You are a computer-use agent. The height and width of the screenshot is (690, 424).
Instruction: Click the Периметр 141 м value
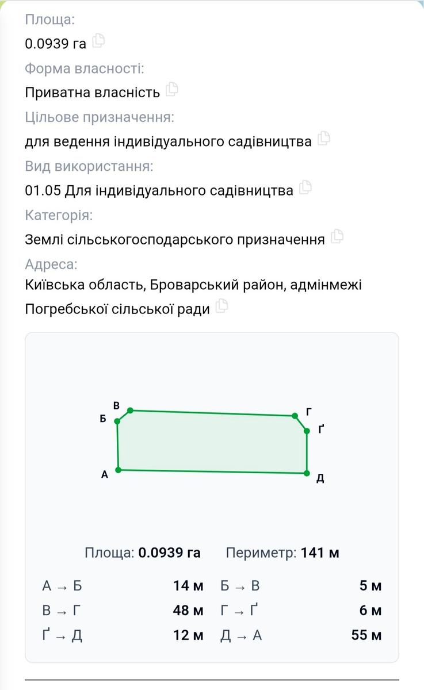click(x=282, y=553)
